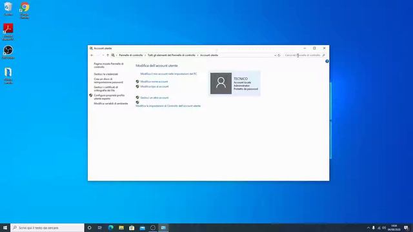Go up one level in address bar

(108, 55)
